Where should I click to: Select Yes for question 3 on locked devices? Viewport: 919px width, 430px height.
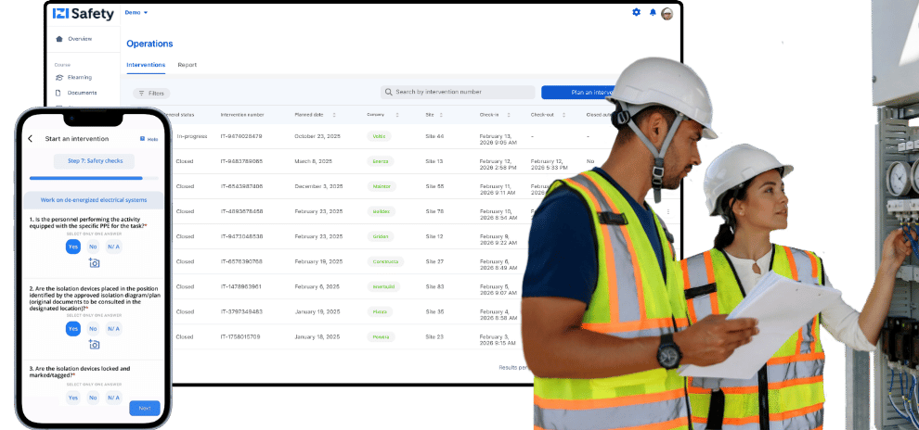click(x=72, y=398)
